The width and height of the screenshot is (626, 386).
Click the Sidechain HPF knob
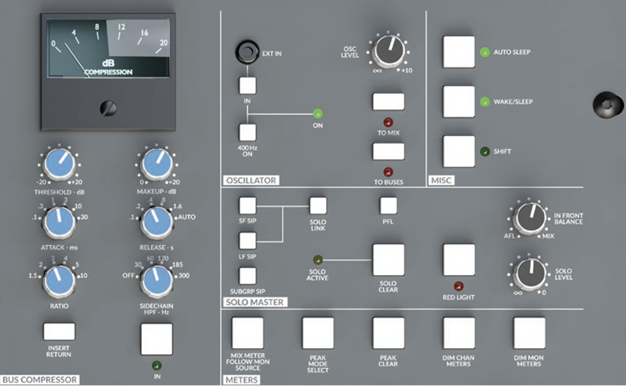coord(156,280)
